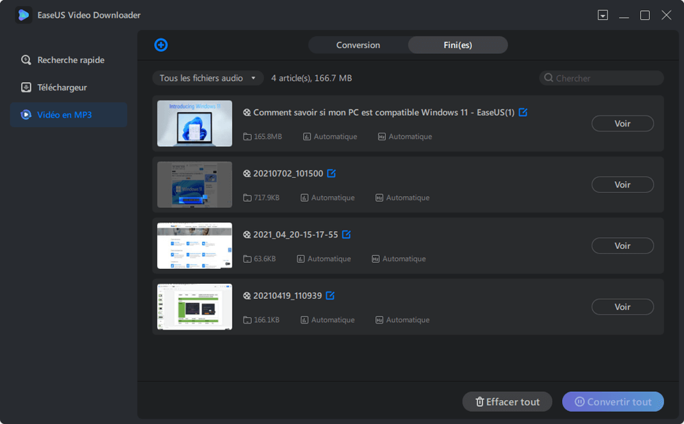This screenshot has height=424, width=684.
Task: Click bitrate icon in 20210702_101500 row
Action: 304,198
